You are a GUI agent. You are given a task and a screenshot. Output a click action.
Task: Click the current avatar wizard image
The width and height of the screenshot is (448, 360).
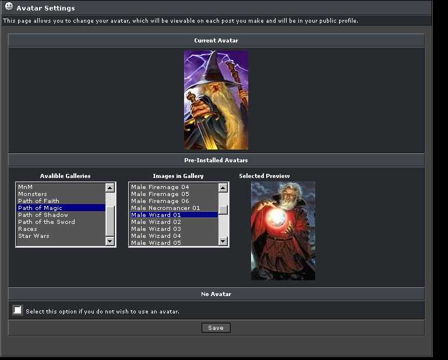216,100
